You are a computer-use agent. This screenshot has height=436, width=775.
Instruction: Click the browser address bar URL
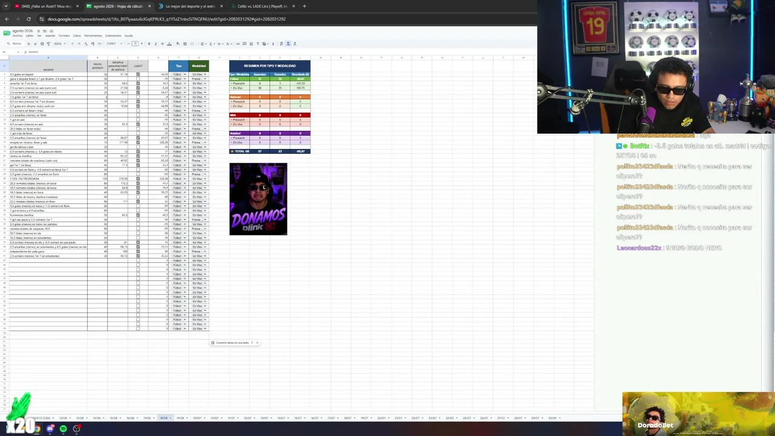pos(167,19)
